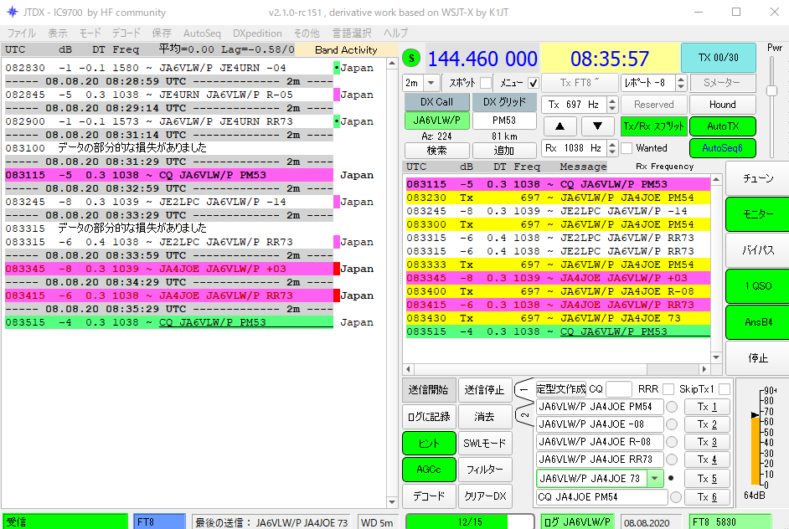
Task: Click the チューン (Tune) button
Action: (x=757, y=179)
